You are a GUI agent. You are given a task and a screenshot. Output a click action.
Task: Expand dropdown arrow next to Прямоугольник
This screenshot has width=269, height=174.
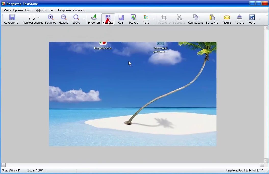click(x=39, y=18)
